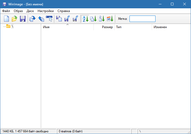Click the write disk toolbar icon

coord(41,19)
